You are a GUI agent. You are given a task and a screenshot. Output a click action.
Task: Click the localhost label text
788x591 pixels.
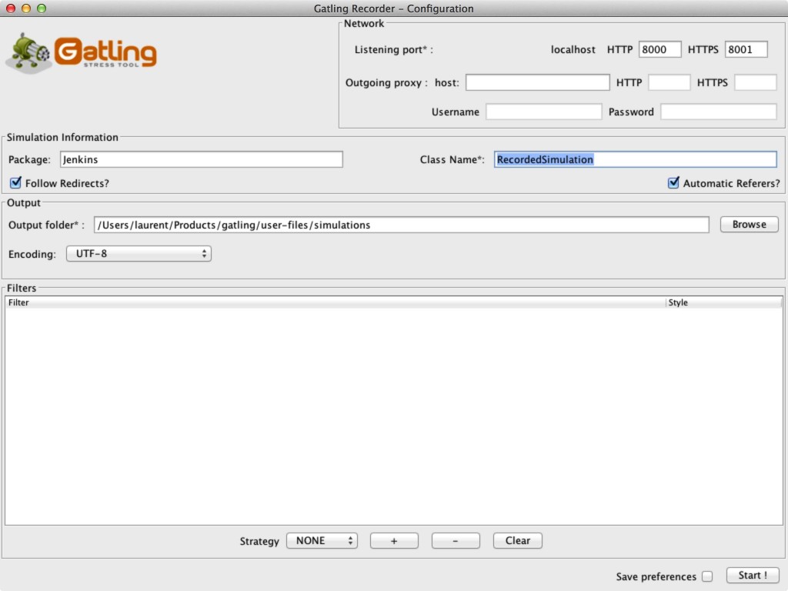[x=573, y=50]
